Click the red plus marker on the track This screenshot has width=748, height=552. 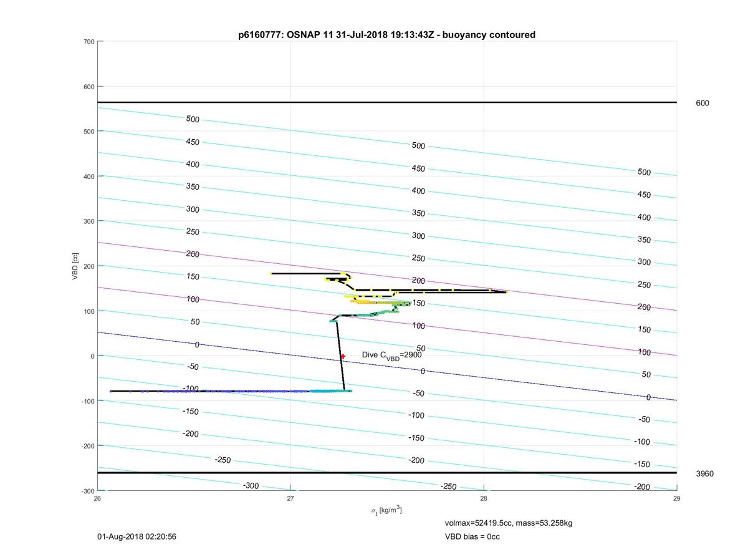pos(343,356)
